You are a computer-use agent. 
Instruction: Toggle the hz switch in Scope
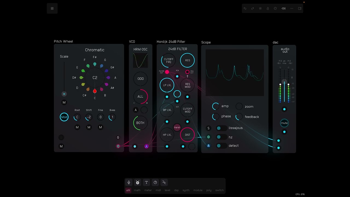221,137
